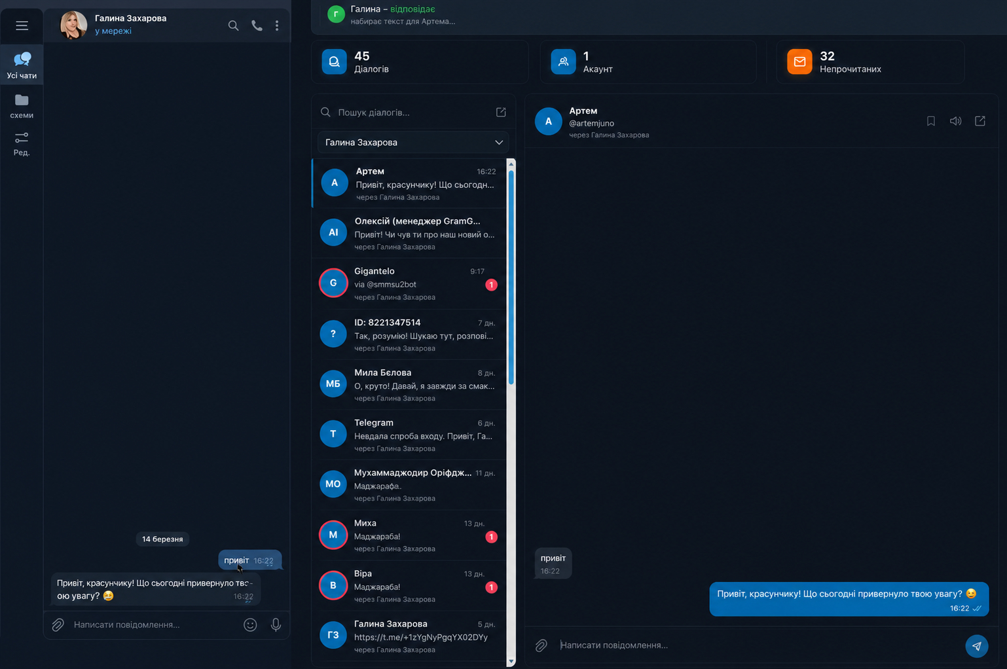Image resolution: width=1007 pixels, height=669 pixels.
Task: Click the 45 Діалогів stat icon
Action: [334, 62]
